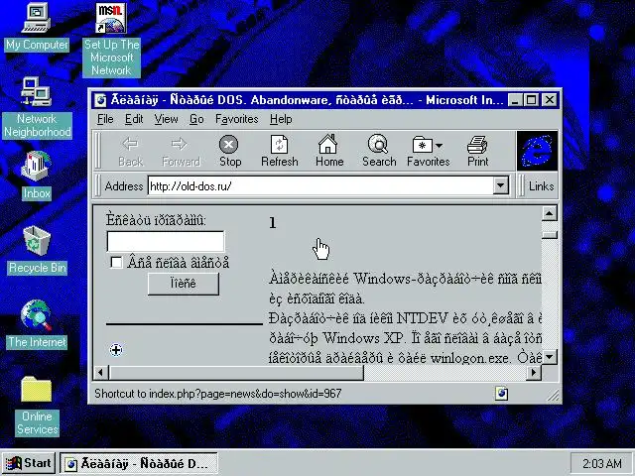635x476 pixels.
Task: Select the Online Services folder icon
Action: point(37,406)
